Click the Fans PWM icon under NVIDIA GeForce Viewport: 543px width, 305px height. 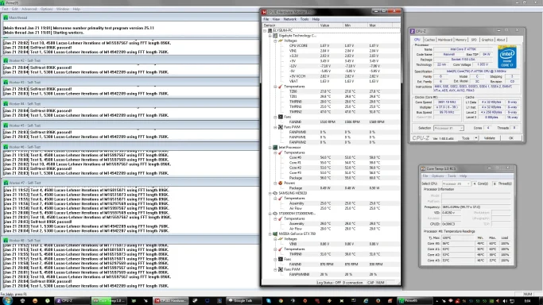coord(280,269)
